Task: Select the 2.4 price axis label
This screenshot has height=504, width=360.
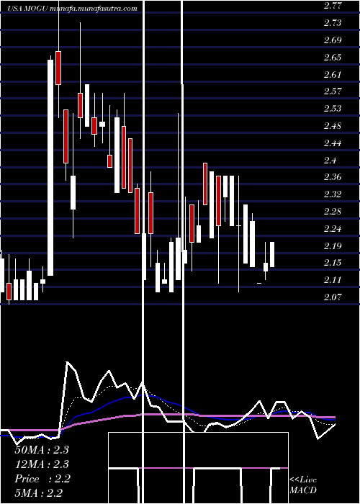Action: [x=330, y=160]
